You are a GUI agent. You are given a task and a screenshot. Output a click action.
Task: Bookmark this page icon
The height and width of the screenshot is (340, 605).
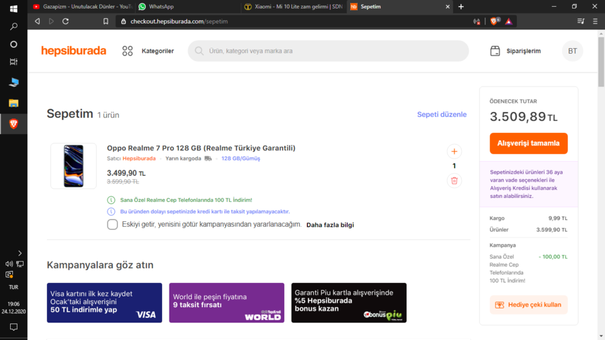coord(106,21)
